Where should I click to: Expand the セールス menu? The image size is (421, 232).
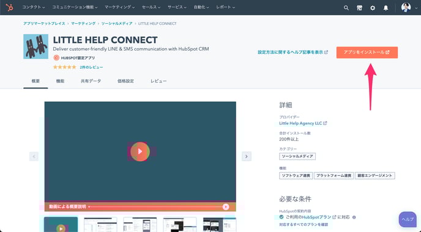pos(151,7)
